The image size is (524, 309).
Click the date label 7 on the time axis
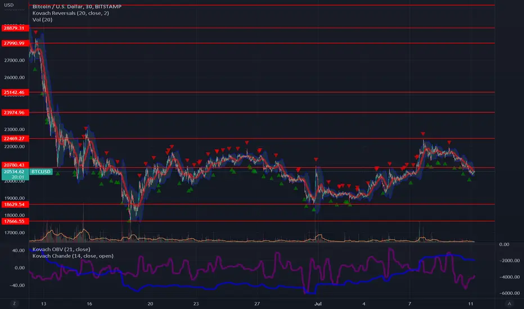(x=410, y=303)
